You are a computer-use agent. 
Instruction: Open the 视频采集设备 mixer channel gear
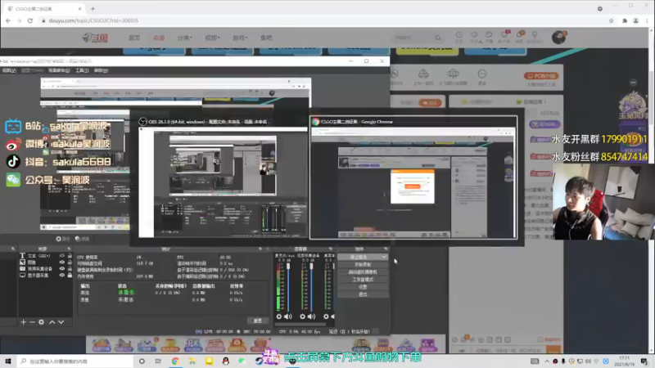[302, 316]
